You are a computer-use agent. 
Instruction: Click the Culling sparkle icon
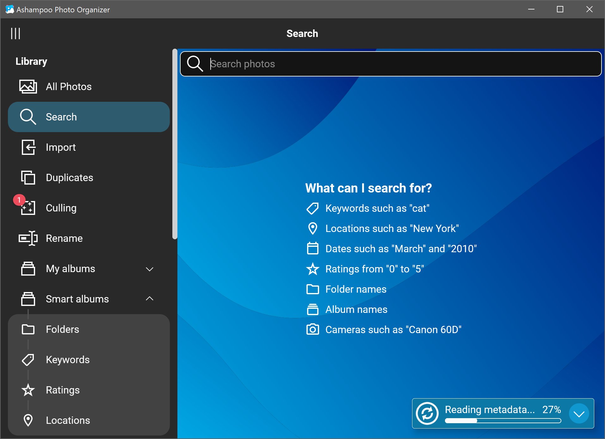(x=28, y=208)
